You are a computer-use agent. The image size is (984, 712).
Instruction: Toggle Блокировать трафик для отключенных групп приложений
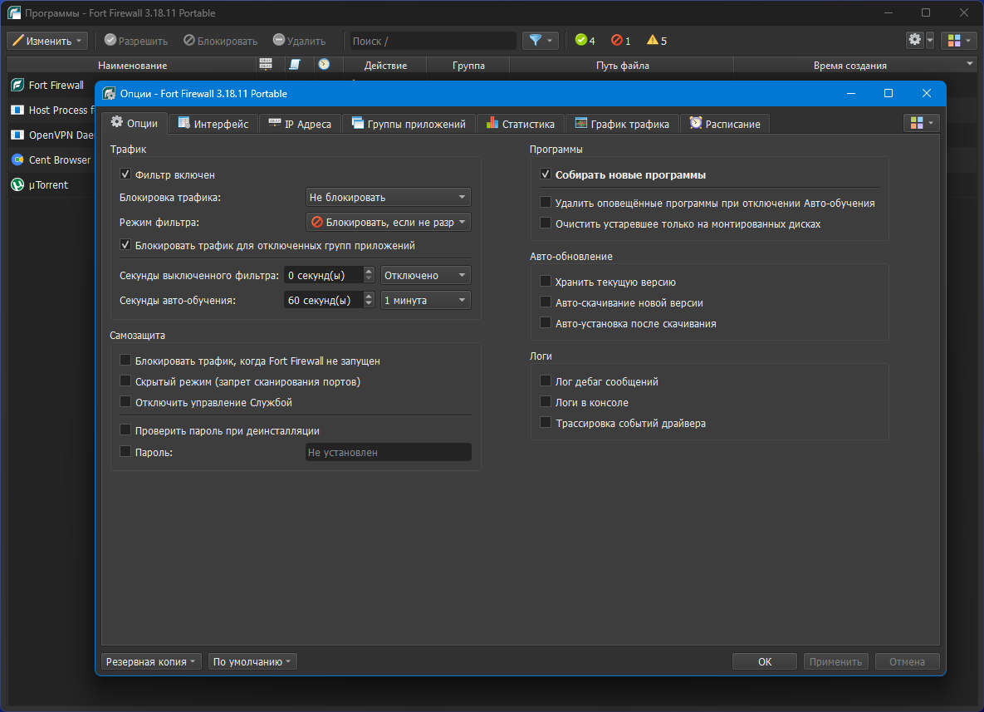[125, 245]
